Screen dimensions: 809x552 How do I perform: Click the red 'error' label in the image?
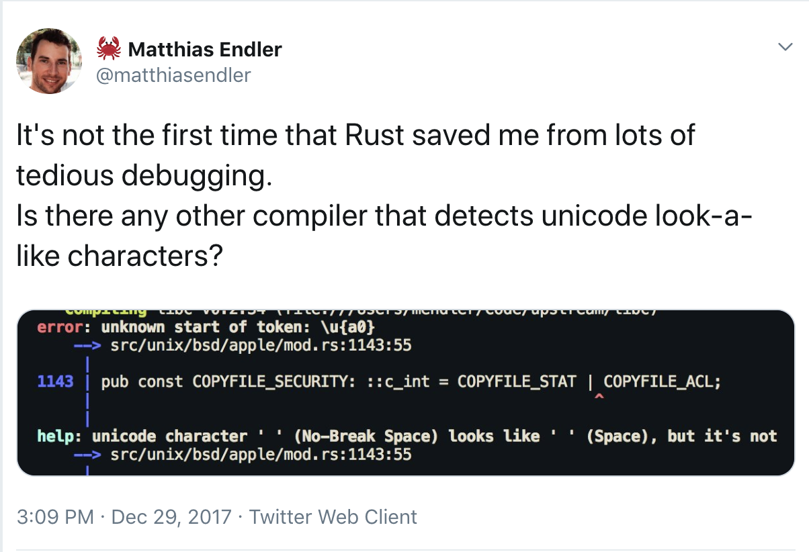(57, 328)
